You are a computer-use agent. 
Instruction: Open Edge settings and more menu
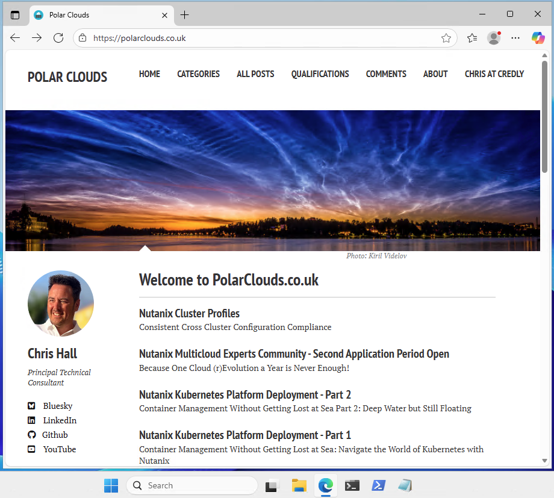click(x=515, y=38)
